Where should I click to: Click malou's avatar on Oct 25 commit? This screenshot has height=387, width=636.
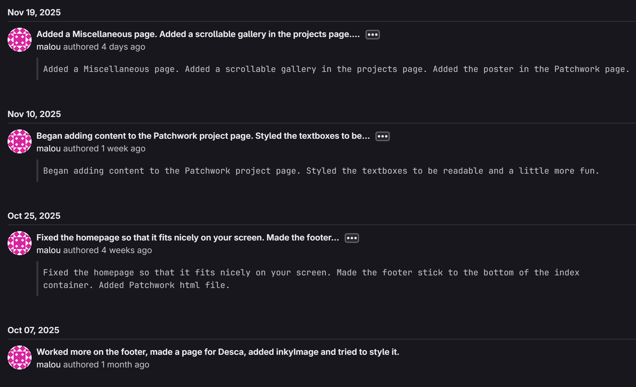tap(20, 243)
